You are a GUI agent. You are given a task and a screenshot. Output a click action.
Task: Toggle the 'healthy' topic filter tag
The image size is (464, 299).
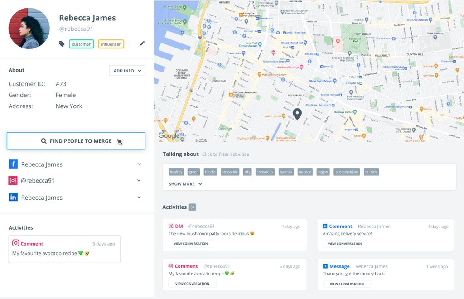176,172
